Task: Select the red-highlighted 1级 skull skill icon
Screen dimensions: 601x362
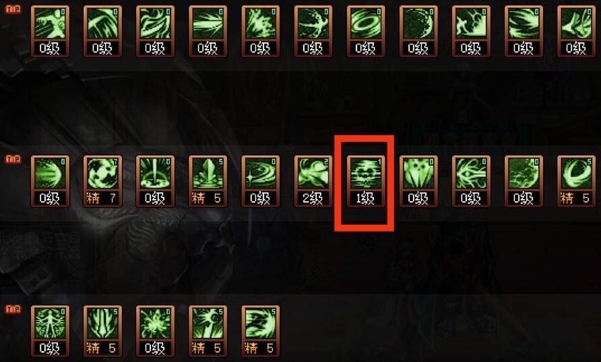Action: click(366, 182)
